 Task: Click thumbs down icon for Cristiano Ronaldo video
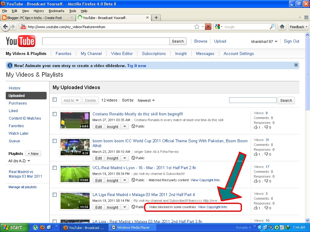[x=266, y=127]
